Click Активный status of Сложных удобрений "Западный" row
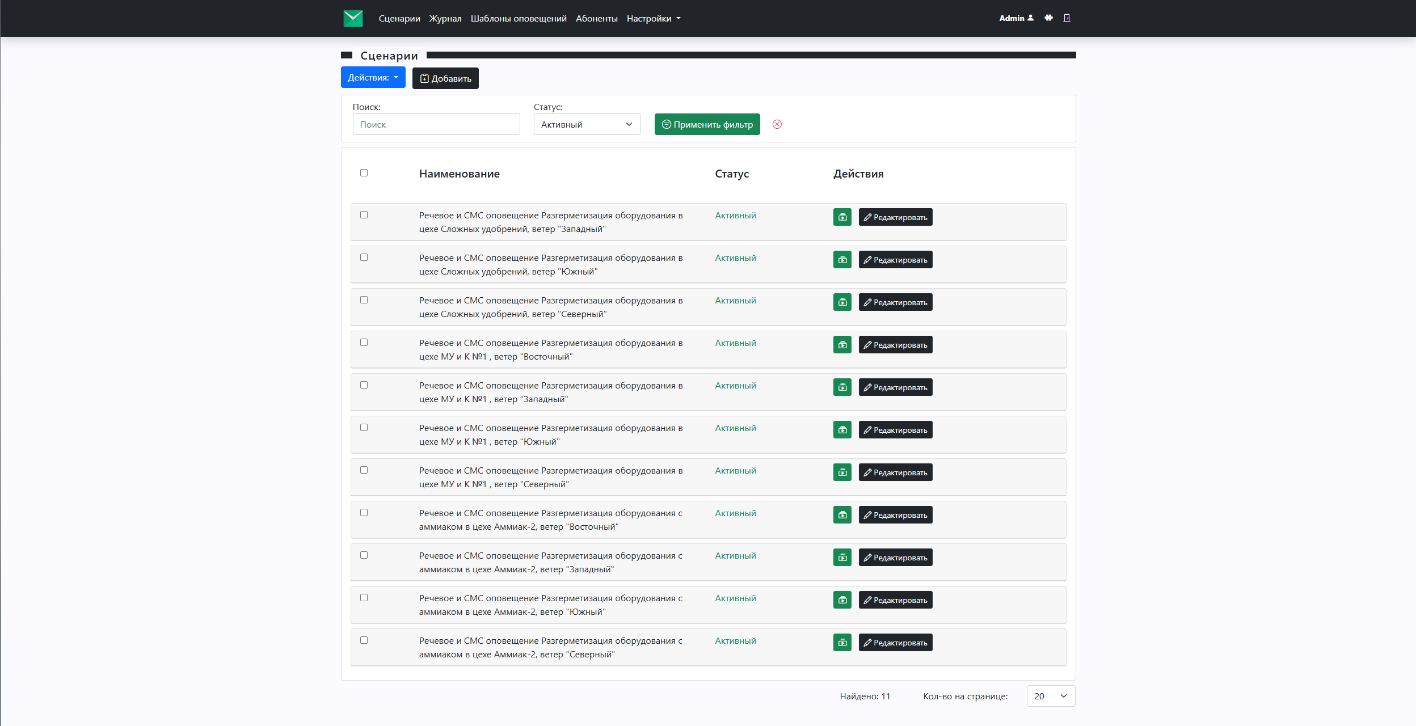 735,216
